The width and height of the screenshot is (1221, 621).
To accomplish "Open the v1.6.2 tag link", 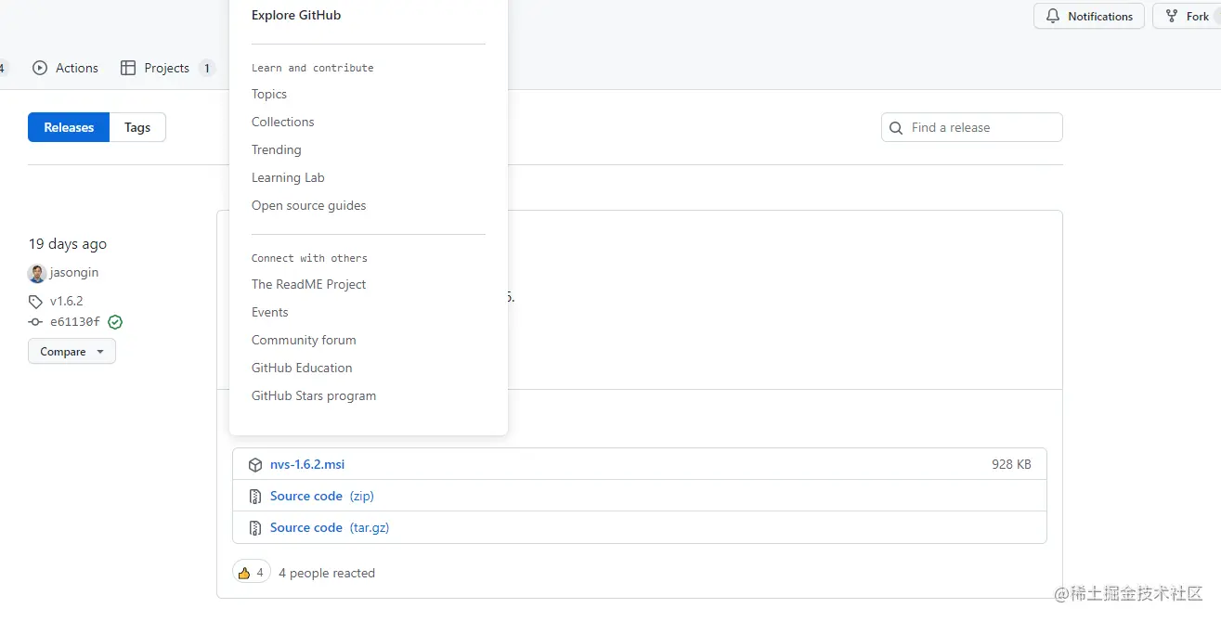I will [x=67, y=302].
